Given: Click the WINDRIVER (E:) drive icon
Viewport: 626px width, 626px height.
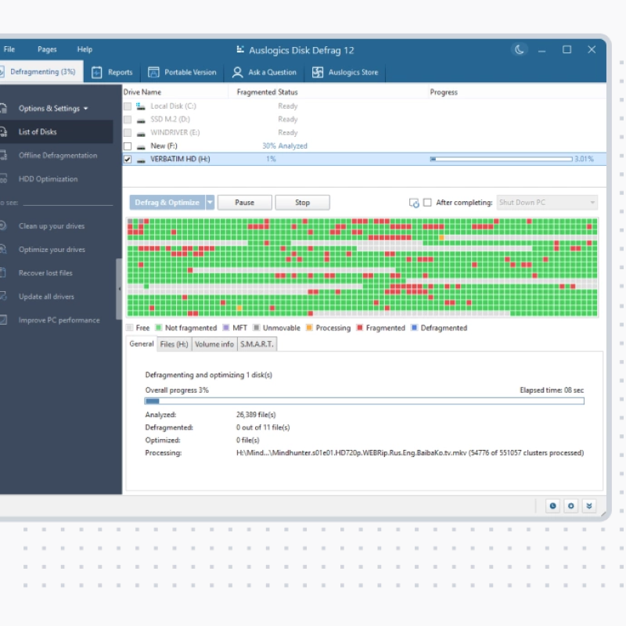Looking at the screenshot, I should click(x=141, y=133).
